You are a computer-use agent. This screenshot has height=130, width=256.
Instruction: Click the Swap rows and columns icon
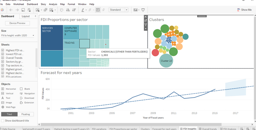click(62, 10)
